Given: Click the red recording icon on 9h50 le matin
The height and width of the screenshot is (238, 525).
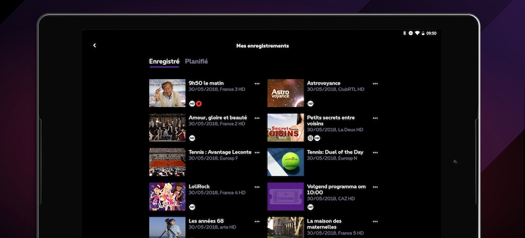Looking at the screenshot, I should [199, 104].
